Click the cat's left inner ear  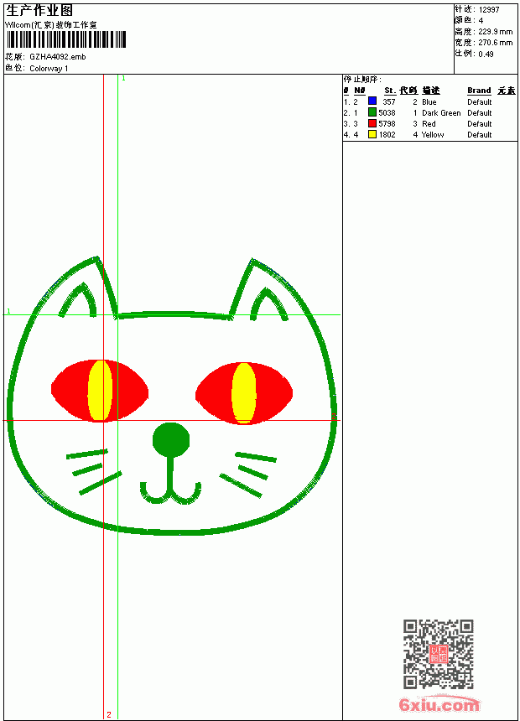click(x=79, y=300)
